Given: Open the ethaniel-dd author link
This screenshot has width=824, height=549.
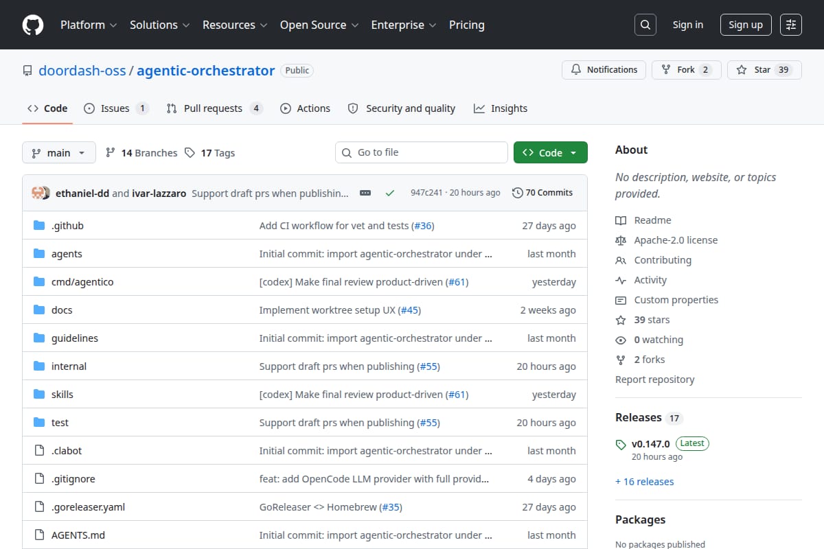Looking at the screenshot, I should click(82, 193).
